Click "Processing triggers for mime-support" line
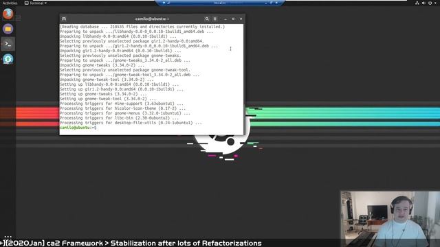Image resolution: width=440 pixels, height=247 pixels. (x=122, y=104)
